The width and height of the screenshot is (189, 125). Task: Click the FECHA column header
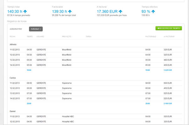[13, 36]
